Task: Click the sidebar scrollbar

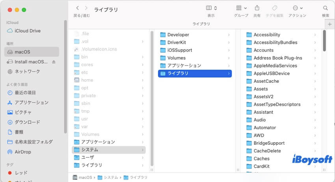Action: tap(65, 77)
